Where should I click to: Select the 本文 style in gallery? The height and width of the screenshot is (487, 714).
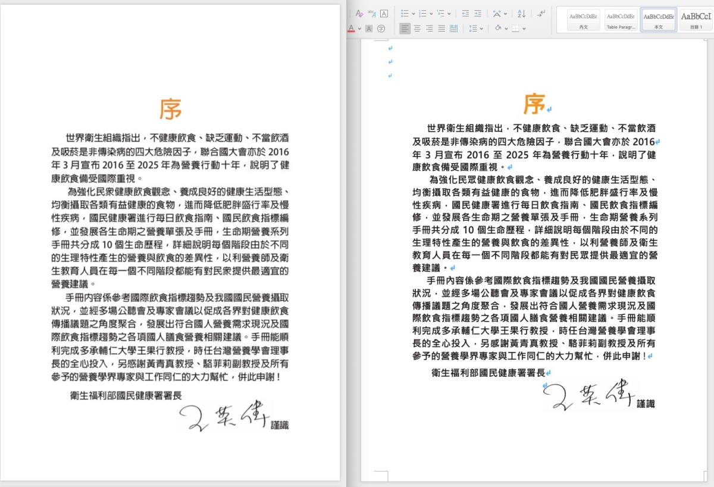point(658,20)
